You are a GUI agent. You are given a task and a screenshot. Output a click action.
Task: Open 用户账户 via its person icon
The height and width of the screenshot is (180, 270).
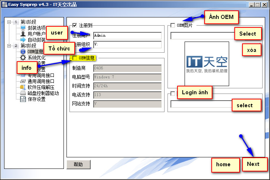click(23, 34)
